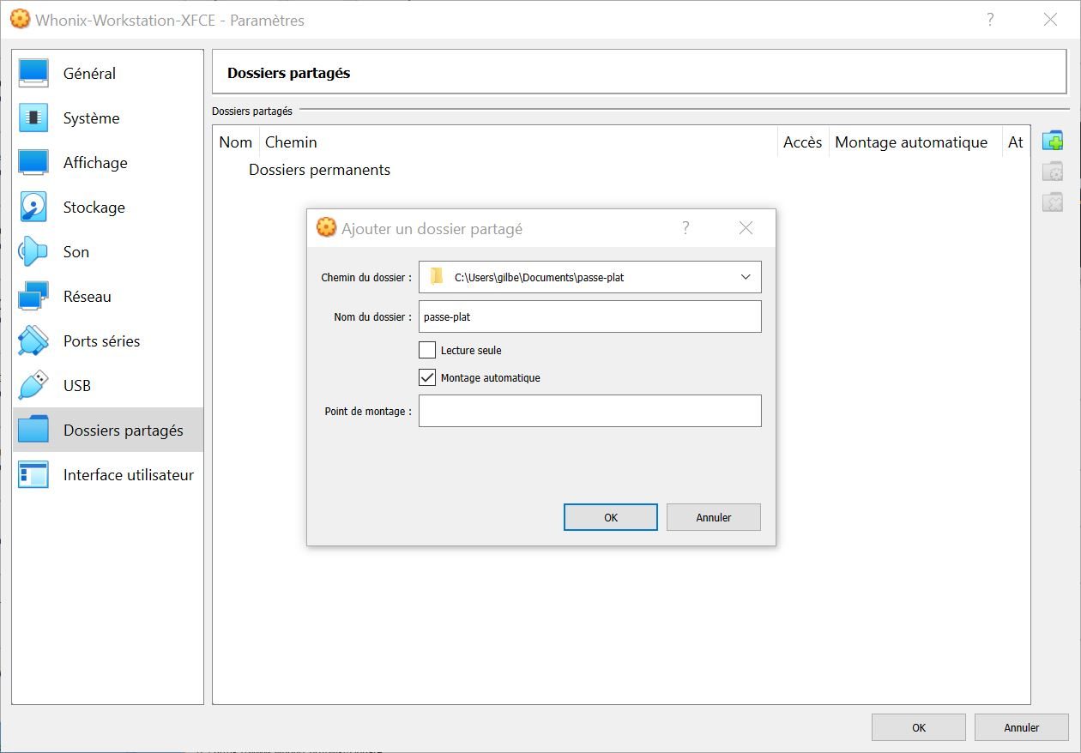Click the Ports séries connector icon
The image size is (1081, 753).
[x=33, y=341]
